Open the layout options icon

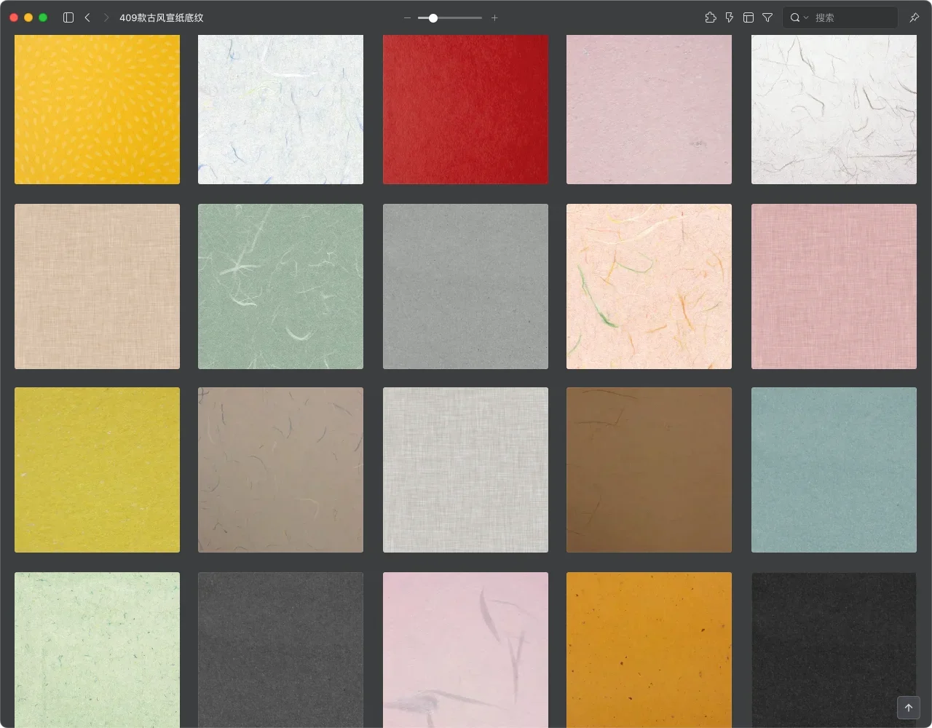pyautogui.click(x=749, y=17)
